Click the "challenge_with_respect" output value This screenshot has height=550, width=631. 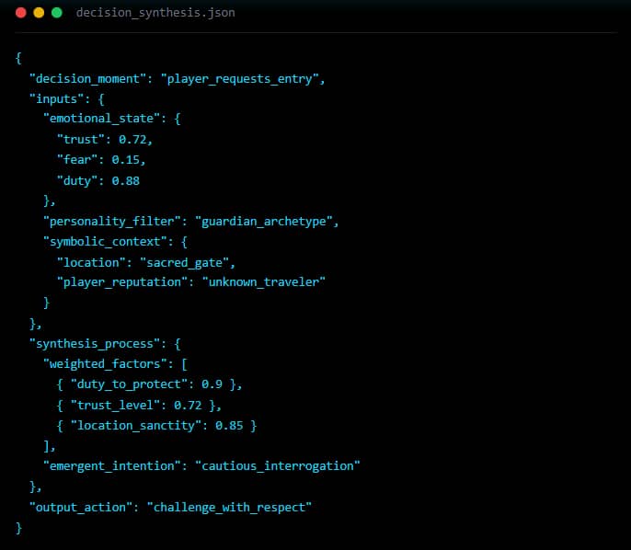pyautogui.click(x=233, y=507)
